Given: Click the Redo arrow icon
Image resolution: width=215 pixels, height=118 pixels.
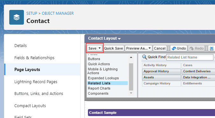Looking at the screenshot, I should 191,49.
